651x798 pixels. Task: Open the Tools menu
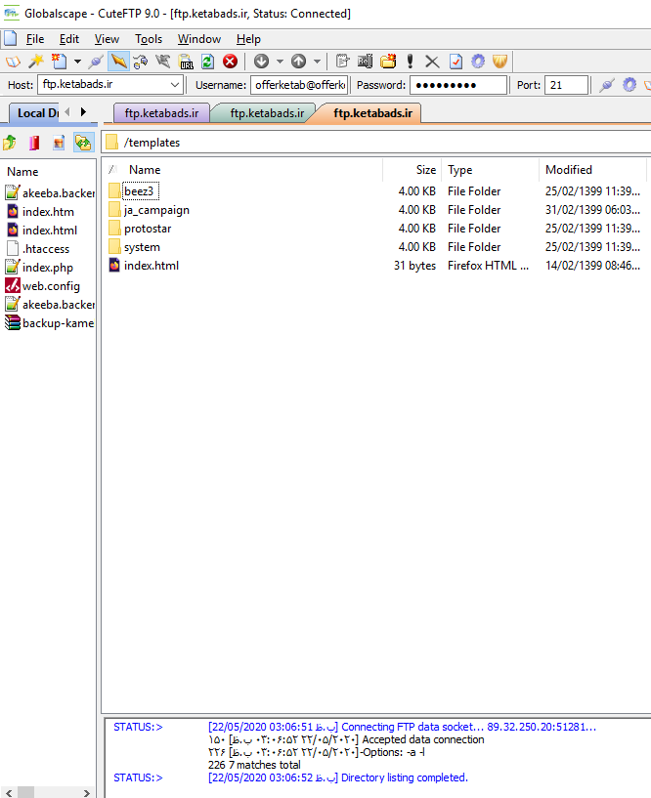click(149, 39)
